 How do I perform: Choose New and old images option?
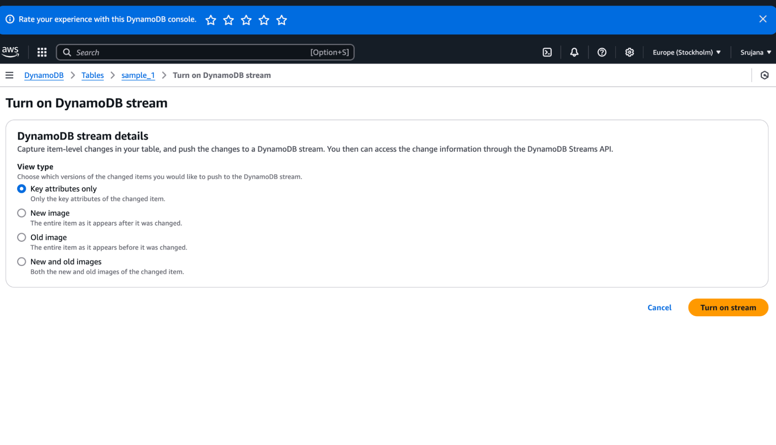(x=22, y=262)
